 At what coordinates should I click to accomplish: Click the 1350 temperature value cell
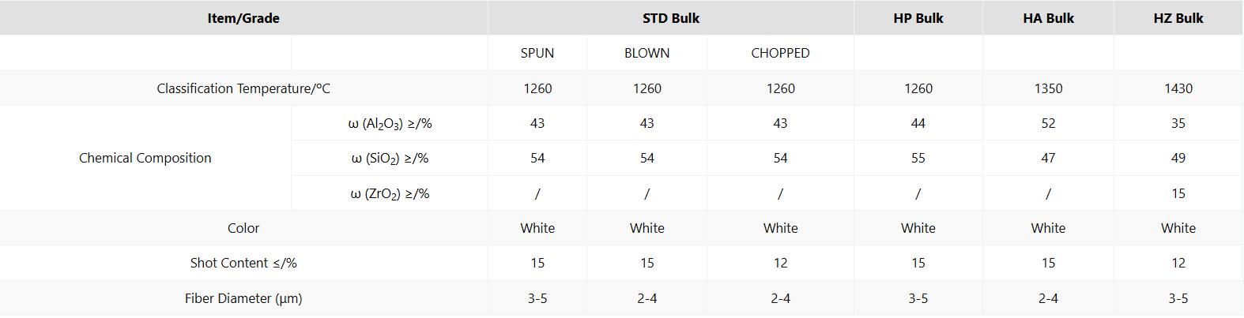tap(1048, 88)
